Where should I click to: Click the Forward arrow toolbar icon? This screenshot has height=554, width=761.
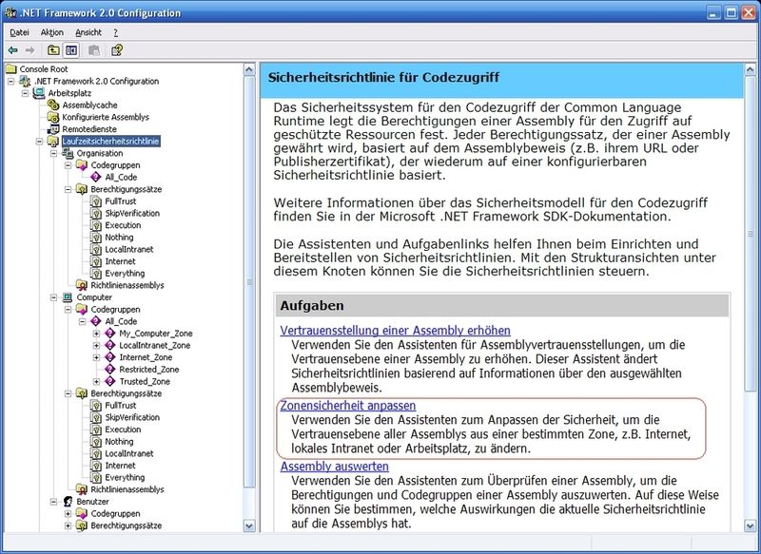pos(30,50)
